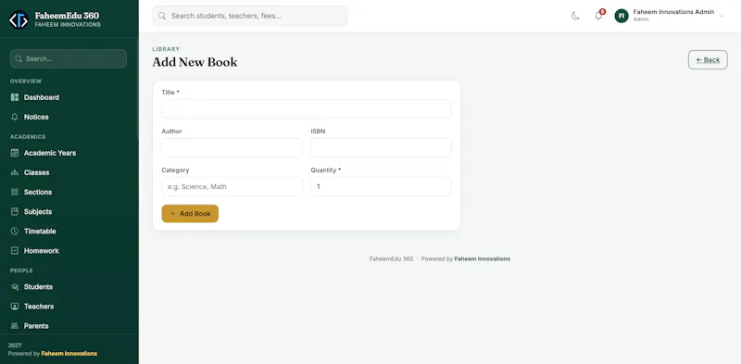Open notifications bell in top bar

coord(598,16)
